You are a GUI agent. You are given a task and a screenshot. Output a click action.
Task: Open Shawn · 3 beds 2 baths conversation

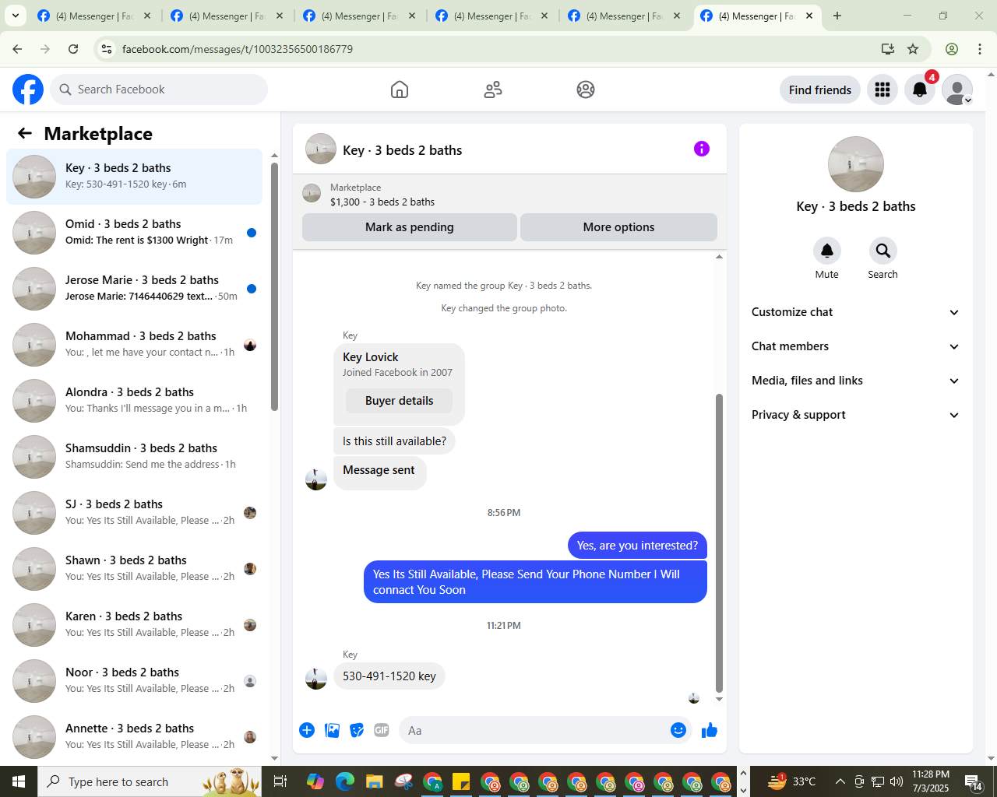tap(135, 569)
